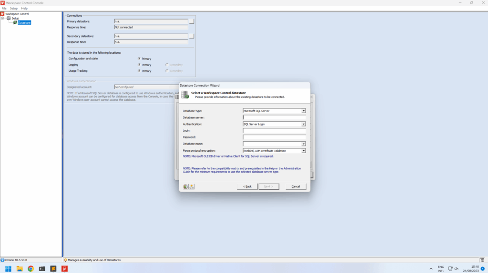This screenshot has height=273, width=488.
Task: Collapse the Setup tree node
Action: [x=2, y=18]
